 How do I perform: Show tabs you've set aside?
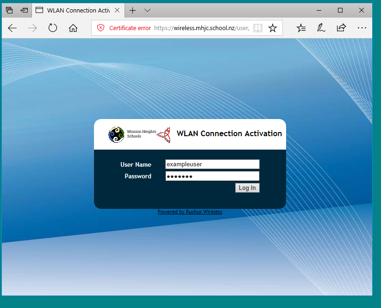pyautogui.click(x=10, y=10)
